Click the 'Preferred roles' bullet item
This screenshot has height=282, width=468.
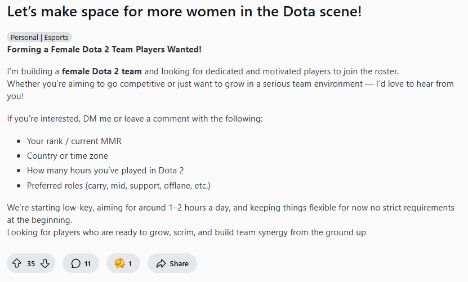(119, 186)
